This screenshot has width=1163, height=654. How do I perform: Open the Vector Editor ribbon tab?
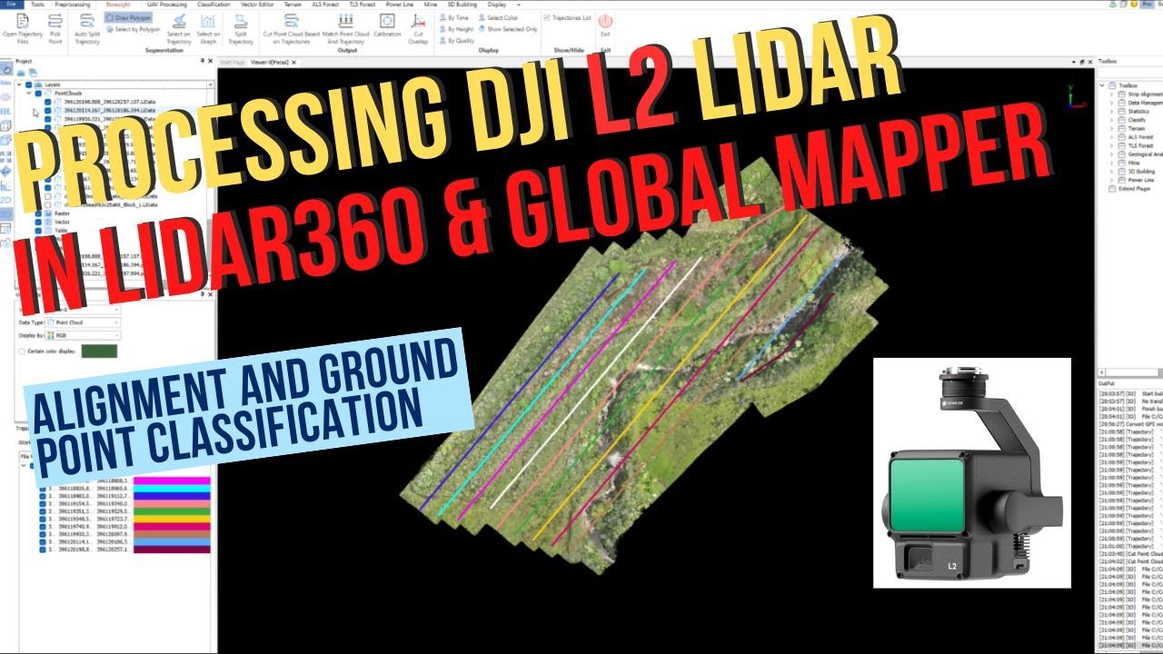coord(256,5)
